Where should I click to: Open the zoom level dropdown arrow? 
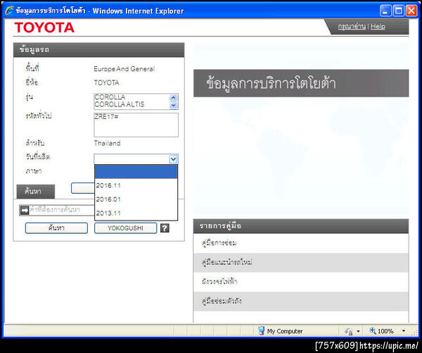[404, 331]
